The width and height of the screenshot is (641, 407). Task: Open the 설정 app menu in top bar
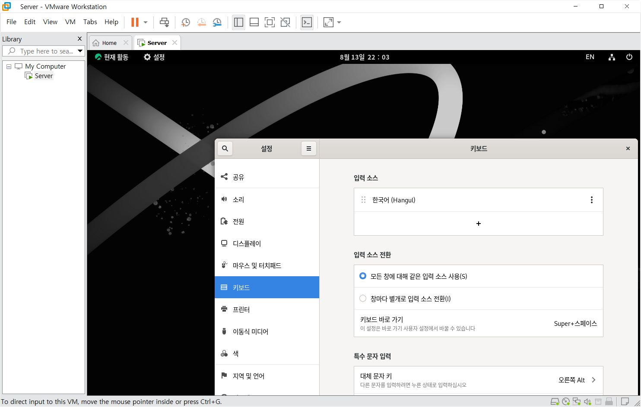pos(154,57)
